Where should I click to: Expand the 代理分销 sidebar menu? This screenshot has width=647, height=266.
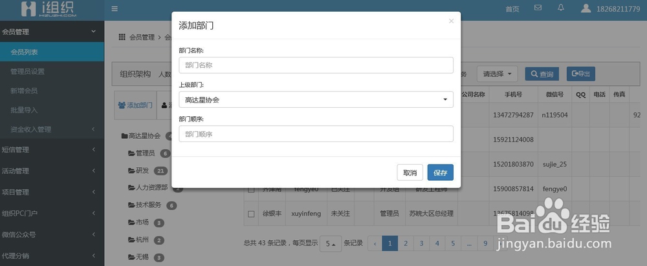[x=52, y=256]
